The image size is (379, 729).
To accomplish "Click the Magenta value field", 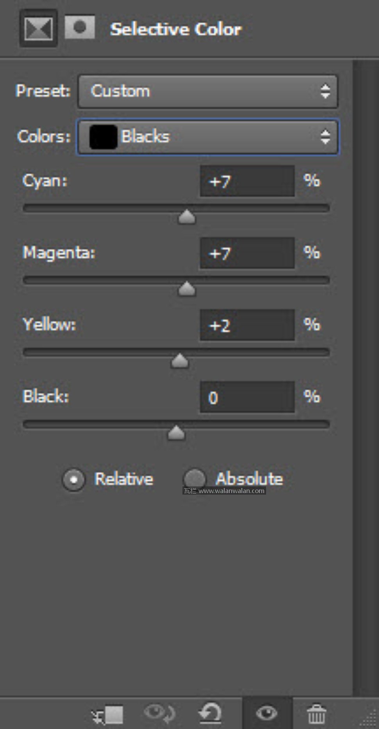I will tap(247, 253).
